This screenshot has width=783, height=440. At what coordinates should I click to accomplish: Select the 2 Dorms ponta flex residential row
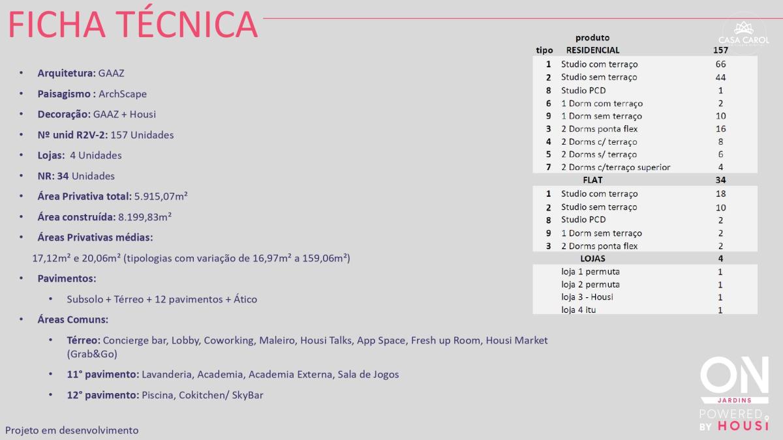click(x=645, y=128)
